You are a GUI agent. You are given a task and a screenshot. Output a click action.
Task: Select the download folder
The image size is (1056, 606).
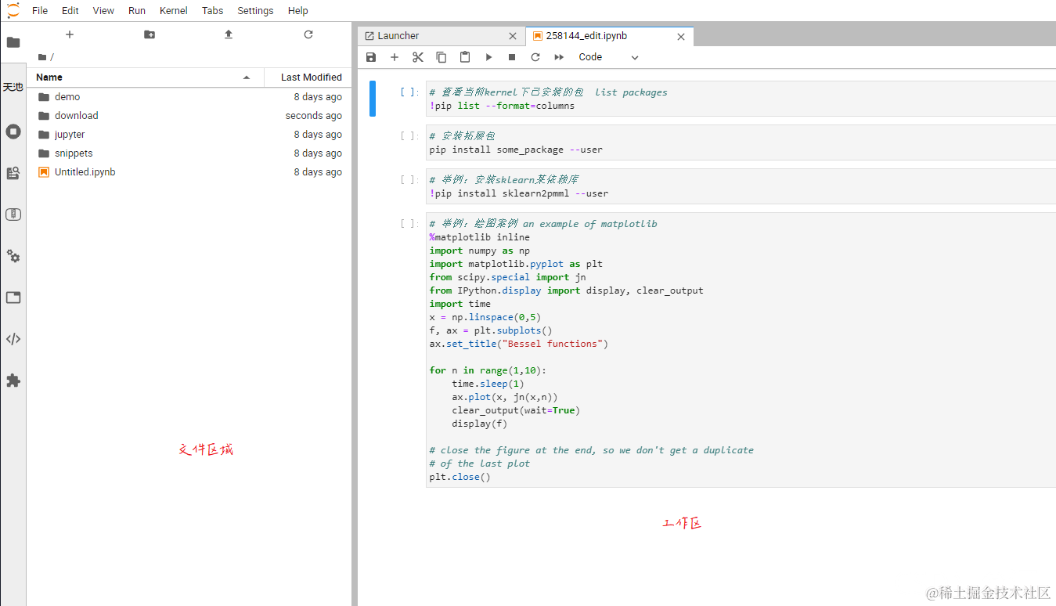click(x=189, y=116)
